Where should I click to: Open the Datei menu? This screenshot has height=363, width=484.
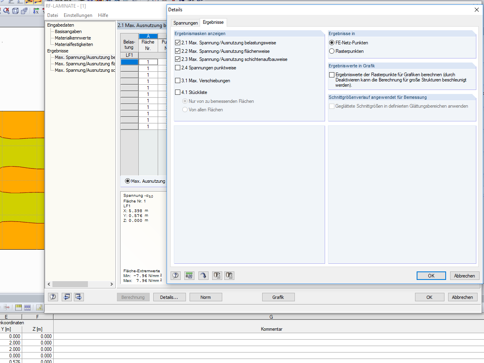tap(52, 15)
